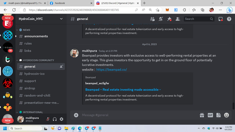Select the teal knot-logo server icon

8,35
